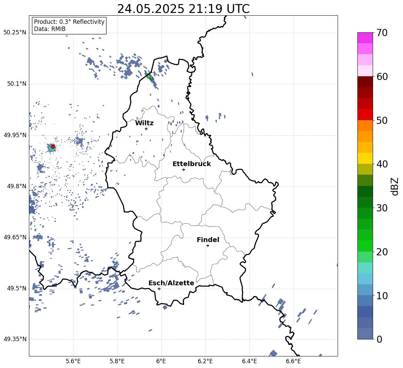Click the Findel station cross marker

(x=208, y=246)
